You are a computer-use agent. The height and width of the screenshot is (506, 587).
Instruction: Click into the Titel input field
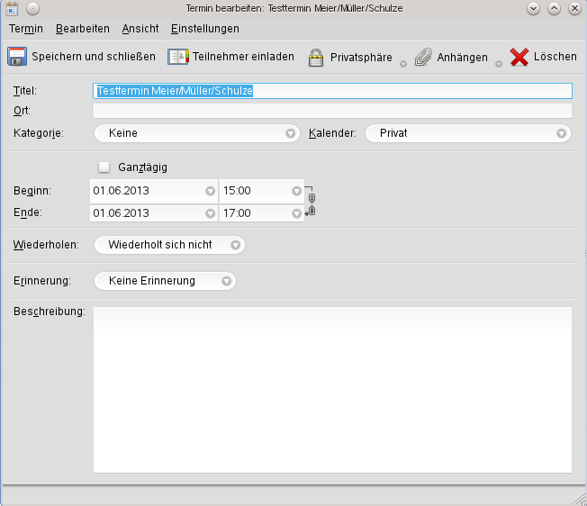pyautogui.click(x=332, y=91)
